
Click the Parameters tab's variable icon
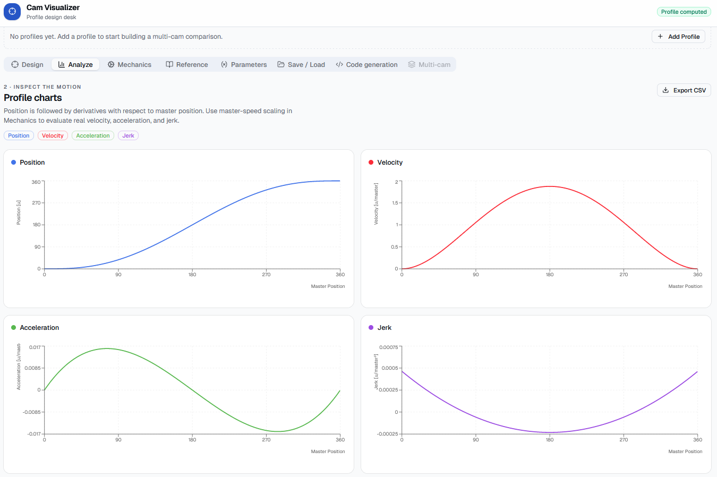224,64
